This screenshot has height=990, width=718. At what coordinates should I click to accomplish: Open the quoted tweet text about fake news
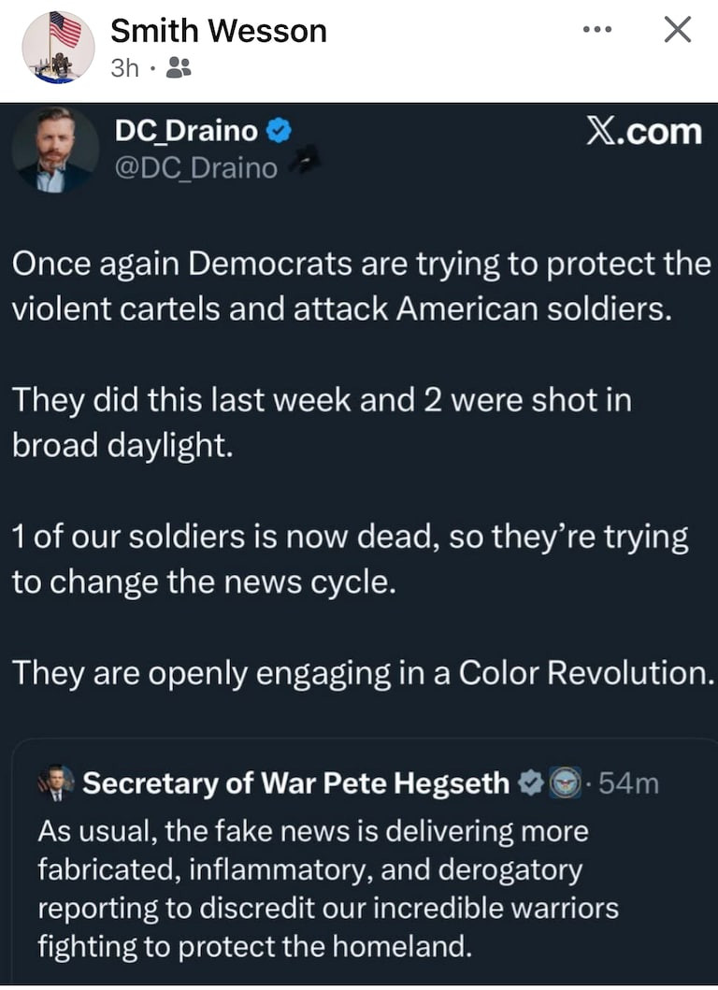point(327,888)
